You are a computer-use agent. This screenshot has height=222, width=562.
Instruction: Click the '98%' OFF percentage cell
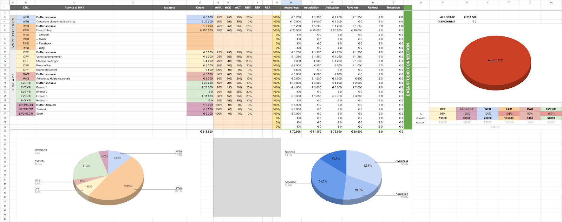pos(443,114)
